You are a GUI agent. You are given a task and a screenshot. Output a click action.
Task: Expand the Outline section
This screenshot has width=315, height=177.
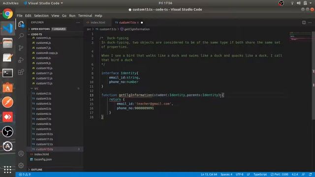coord(36,170)
